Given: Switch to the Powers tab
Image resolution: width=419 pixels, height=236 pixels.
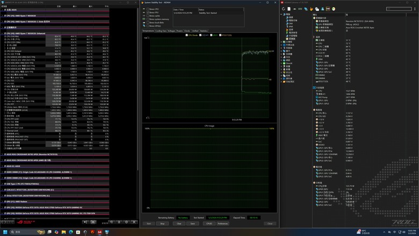Looking at the screenshot, I should (x=179, y=31).
